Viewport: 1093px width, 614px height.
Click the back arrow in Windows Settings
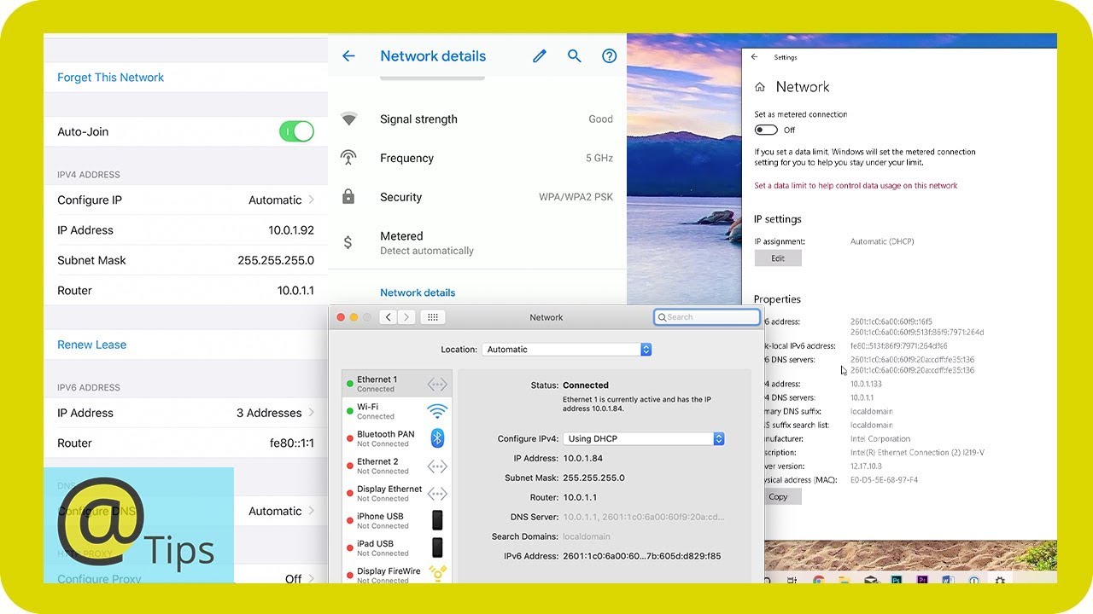coord(754,57)
